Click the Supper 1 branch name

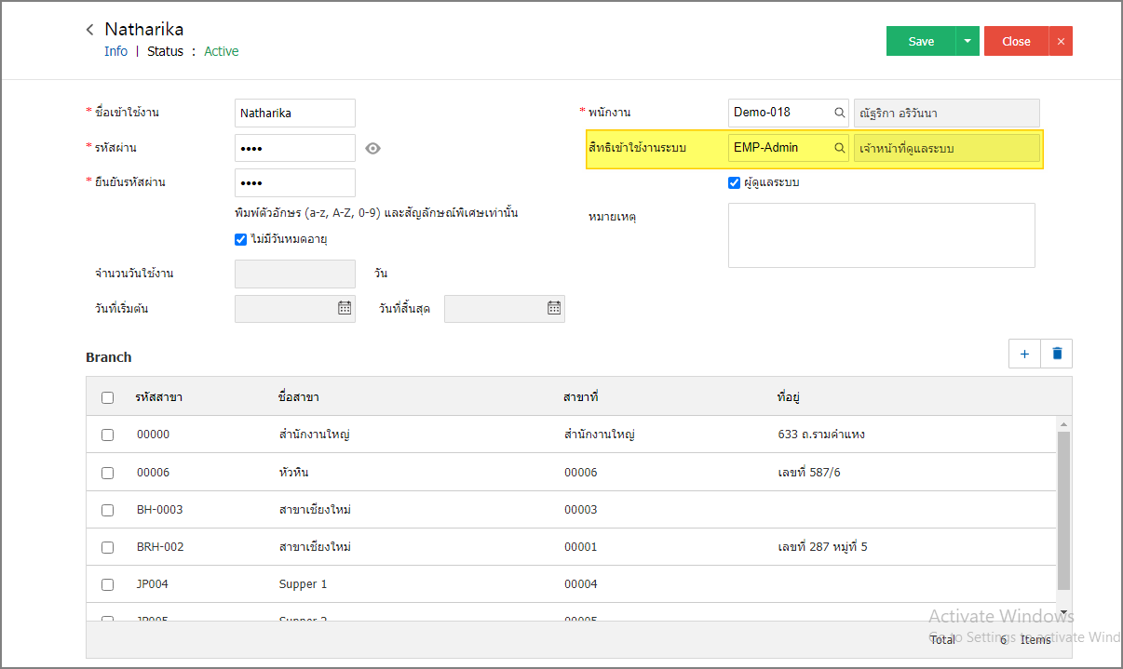303,584
